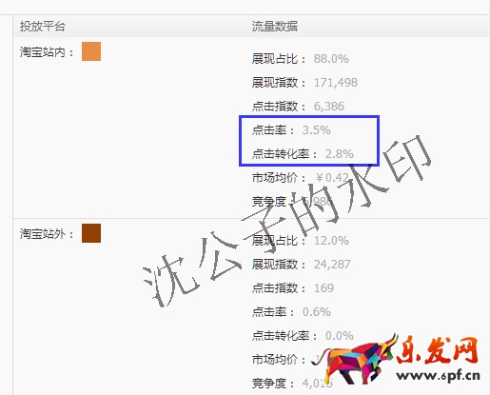This screenshot has width=490, height=395.
Task: Click the 点击率 0.6% row
Action: click(291, 312)
